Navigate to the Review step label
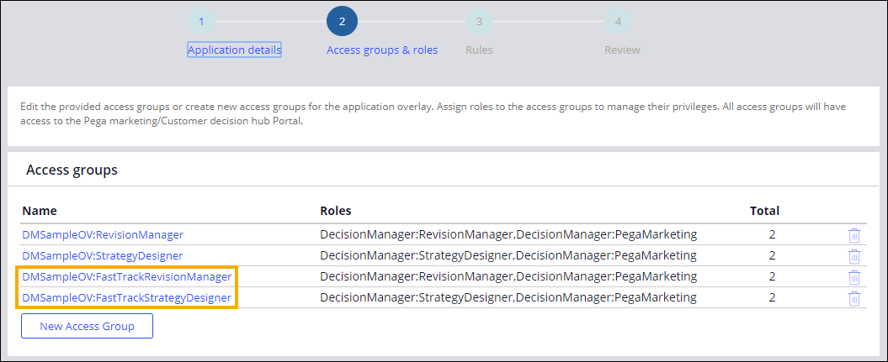The image size is (888, 362). coord(622,50)
